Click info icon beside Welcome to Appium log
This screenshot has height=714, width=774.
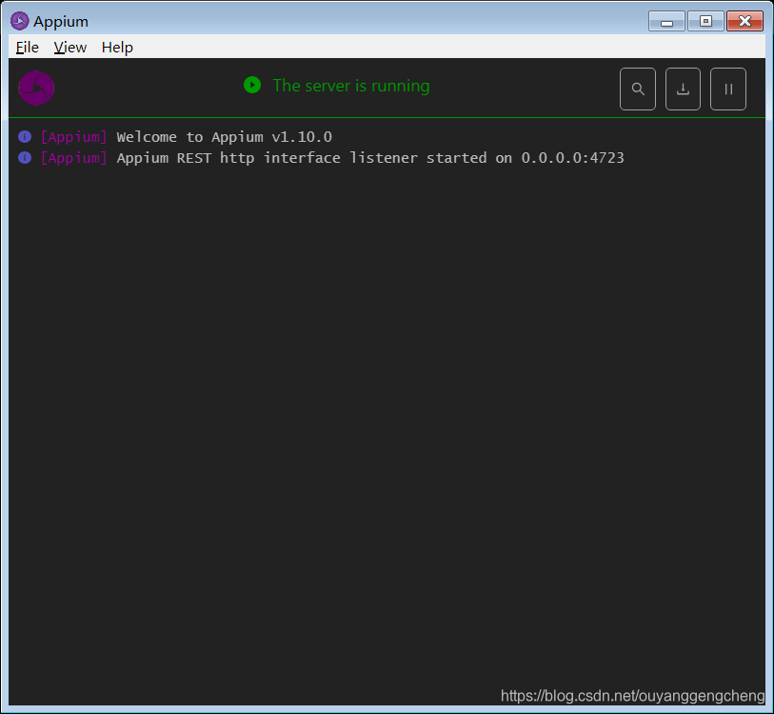25,137
